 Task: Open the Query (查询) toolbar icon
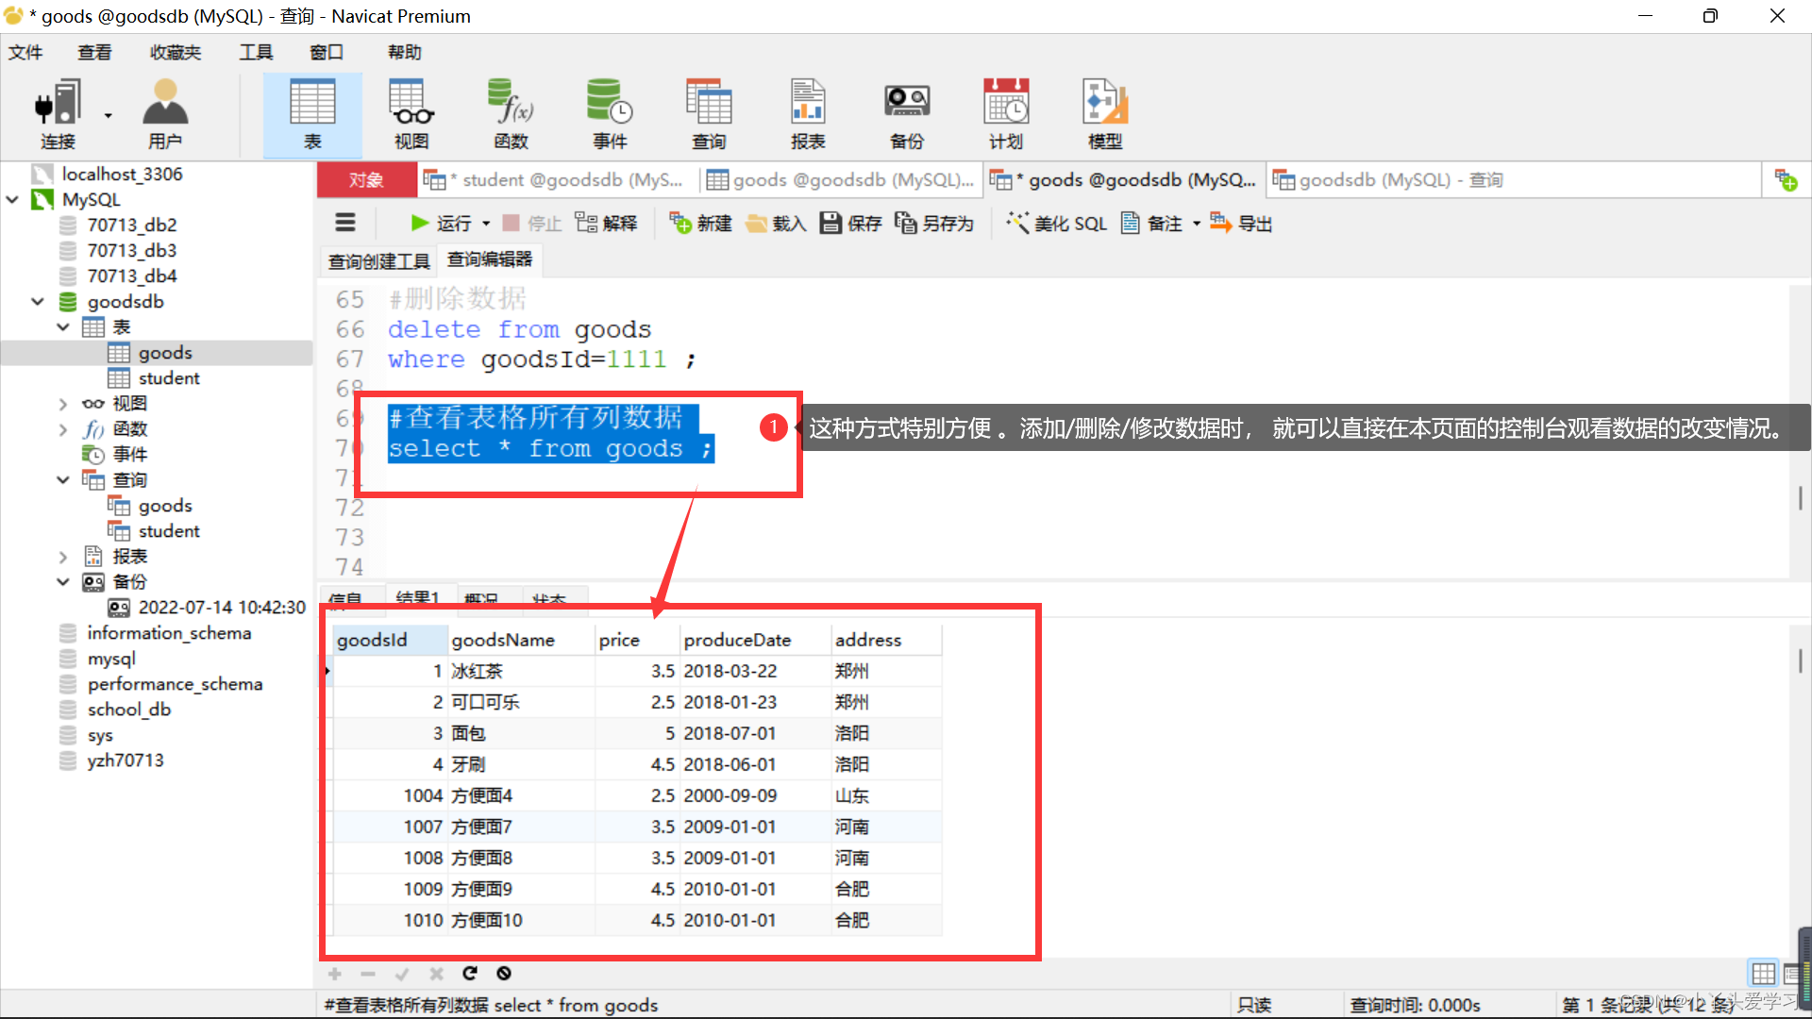pyautogui.click(x=709, y=114)
